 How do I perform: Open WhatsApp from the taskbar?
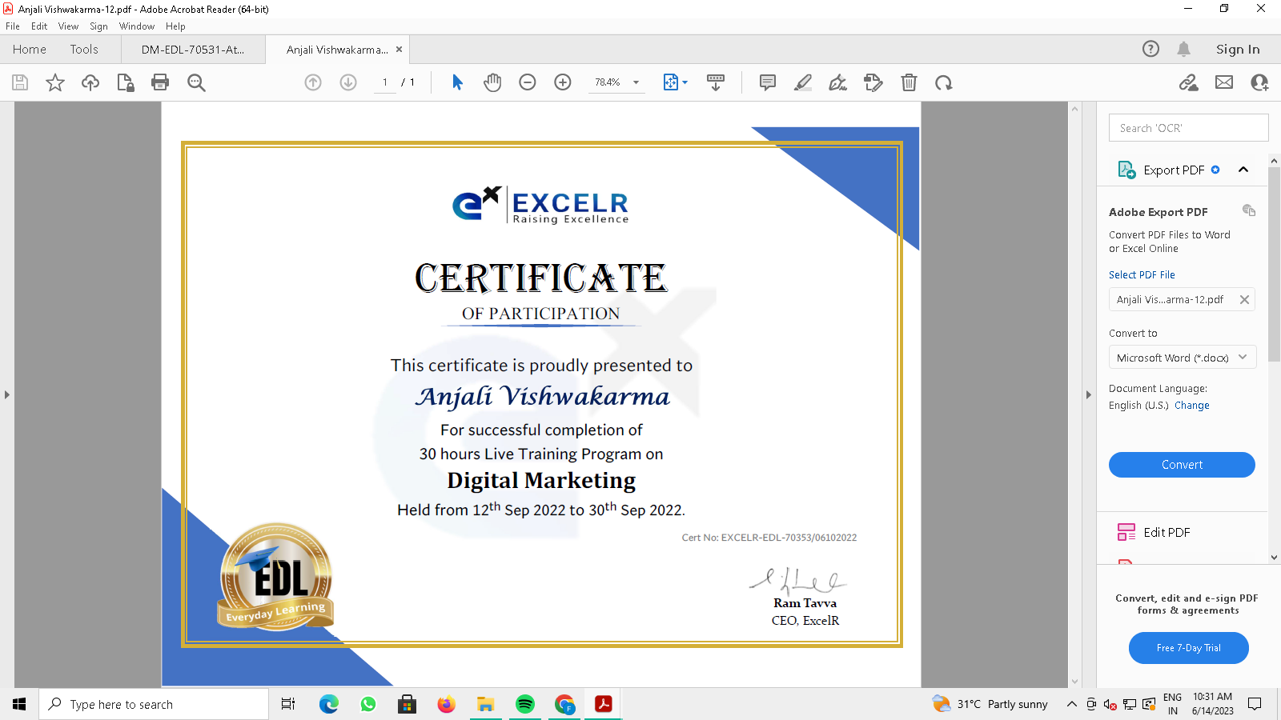(x=367, y=704)
